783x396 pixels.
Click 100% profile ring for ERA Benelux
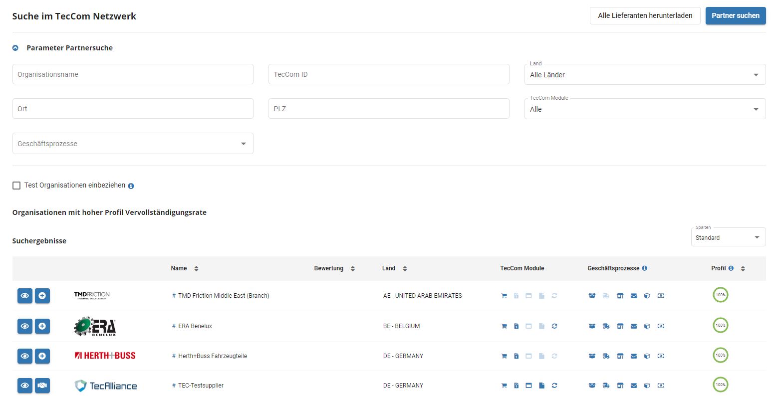[720, 325]
